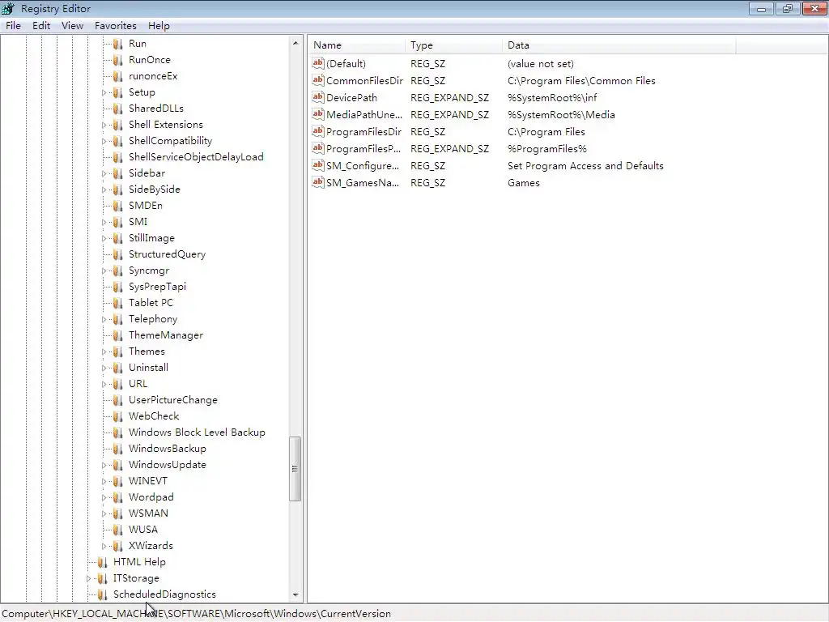
Task: Click the WUSA folder icon
Action: (x=118, y=530)
